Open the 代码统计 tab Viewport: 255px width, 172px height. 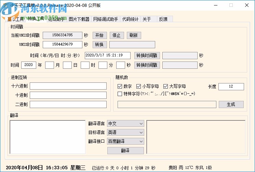point(130,19)
